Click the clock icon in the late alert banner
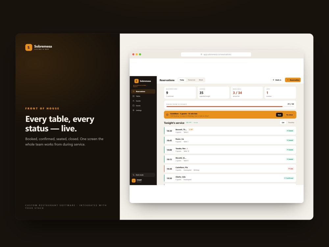Viewport: 329px width, 247px height. click(x=167, y=115)
